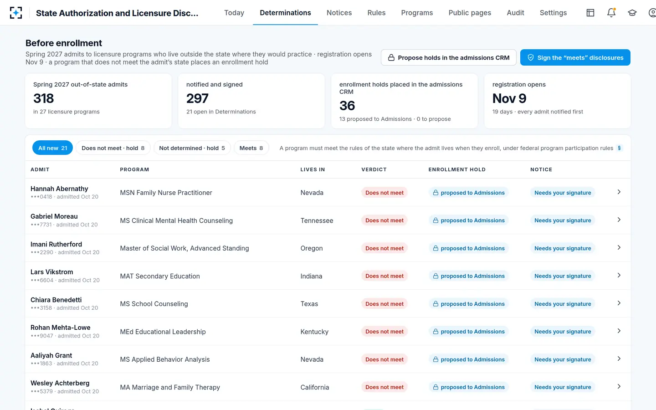Expand Lars Vikstrom's row chevron
The width and height of the screenshot is (656, 410).
[619, 276]
